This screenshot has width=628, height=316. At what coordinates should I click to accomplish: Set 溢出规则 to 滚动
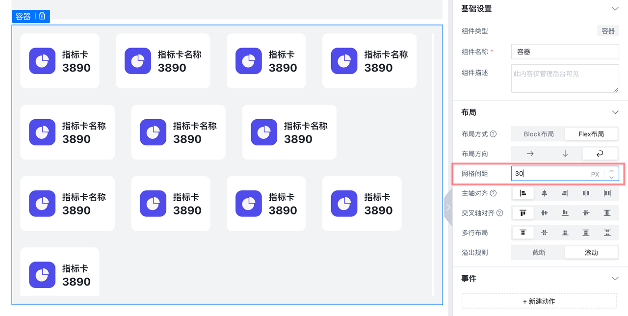click(x=591, y=252)
